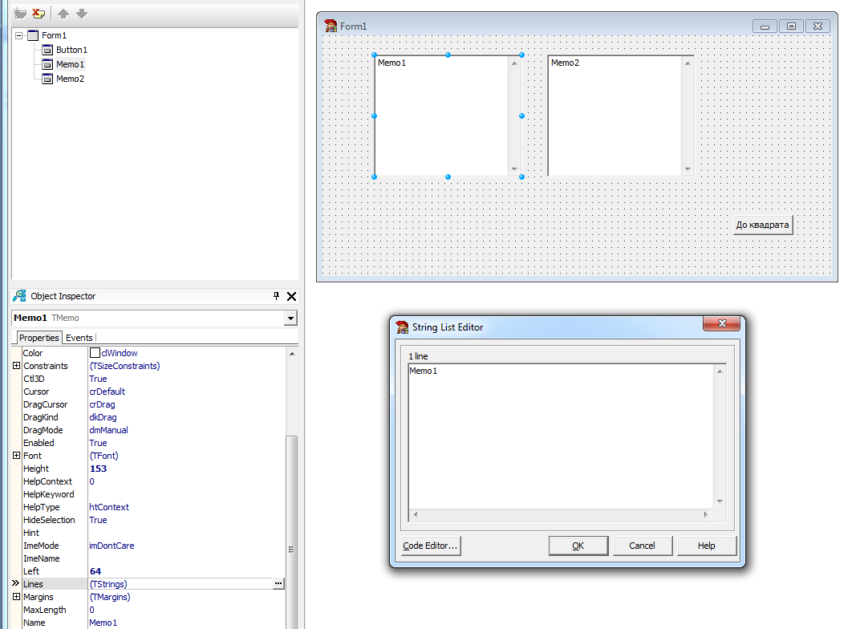The height and width of the screenshot is (629, 860).
Task: Click the Ctl3D property value True
Action: click(x=98, y=379)
